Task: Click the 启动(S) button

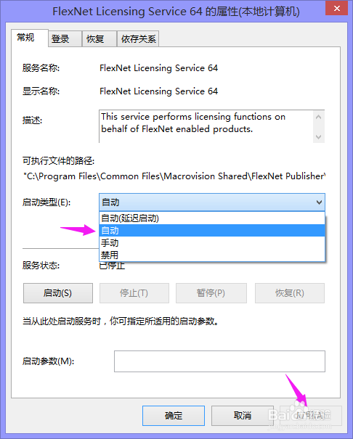Action: [x=58, y=293]
